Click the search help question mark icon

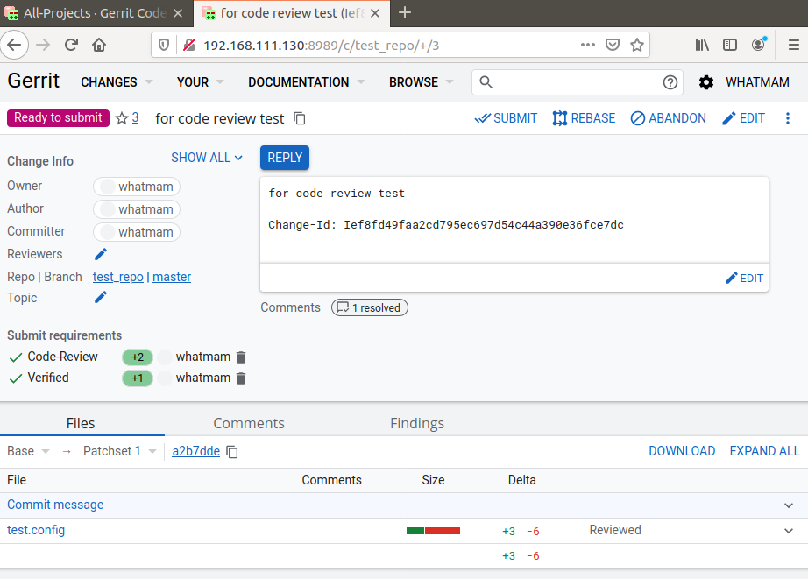[670, 82]
